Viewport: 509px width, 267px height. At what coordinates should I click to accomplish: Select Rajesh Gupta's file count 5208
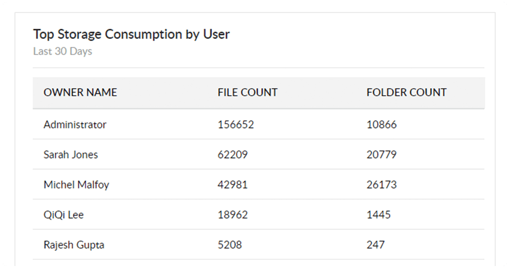[229, 245]
